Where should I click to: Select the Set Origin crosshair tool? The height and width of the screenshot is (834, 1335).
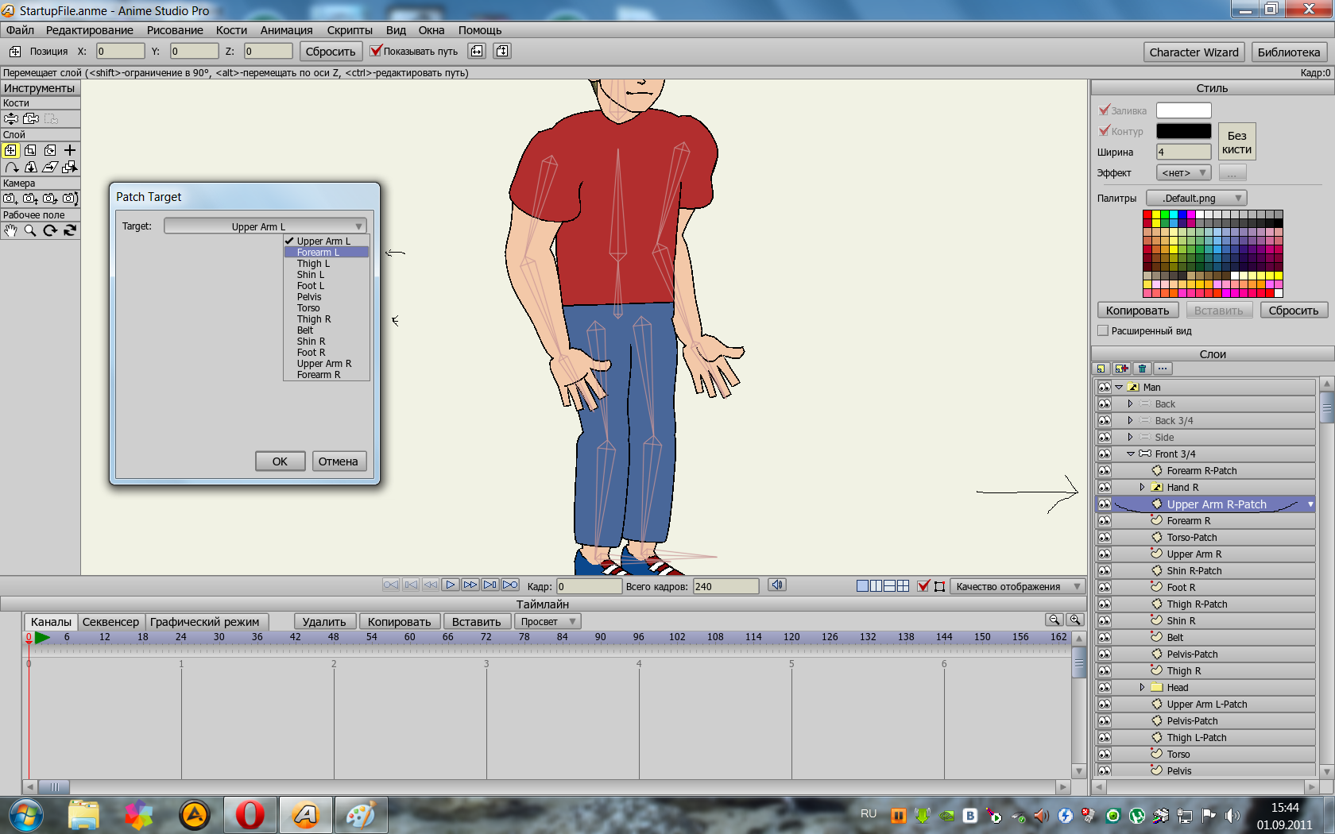click(x=70, y=150)
